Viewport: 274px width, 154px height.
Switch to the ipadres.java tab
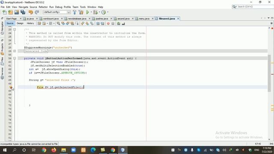coord(102,18)
